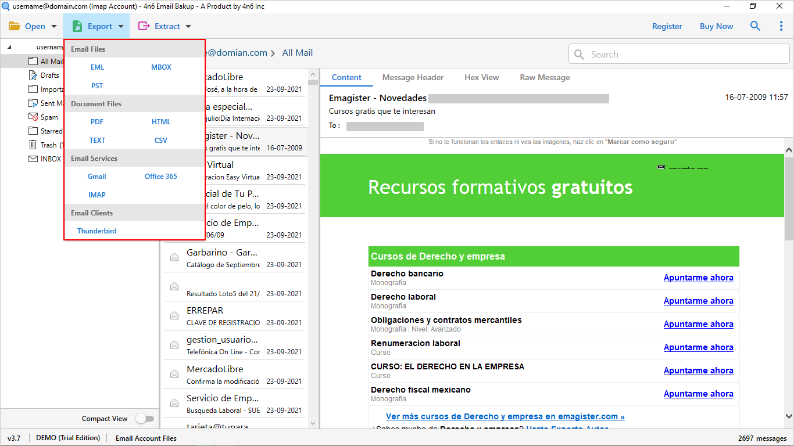
Task: Choose EML export format
Action: [x=97, y=67]
